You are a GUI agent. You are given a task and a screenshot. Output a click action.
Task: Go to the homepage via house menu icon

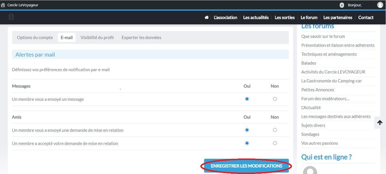(206, 18)
